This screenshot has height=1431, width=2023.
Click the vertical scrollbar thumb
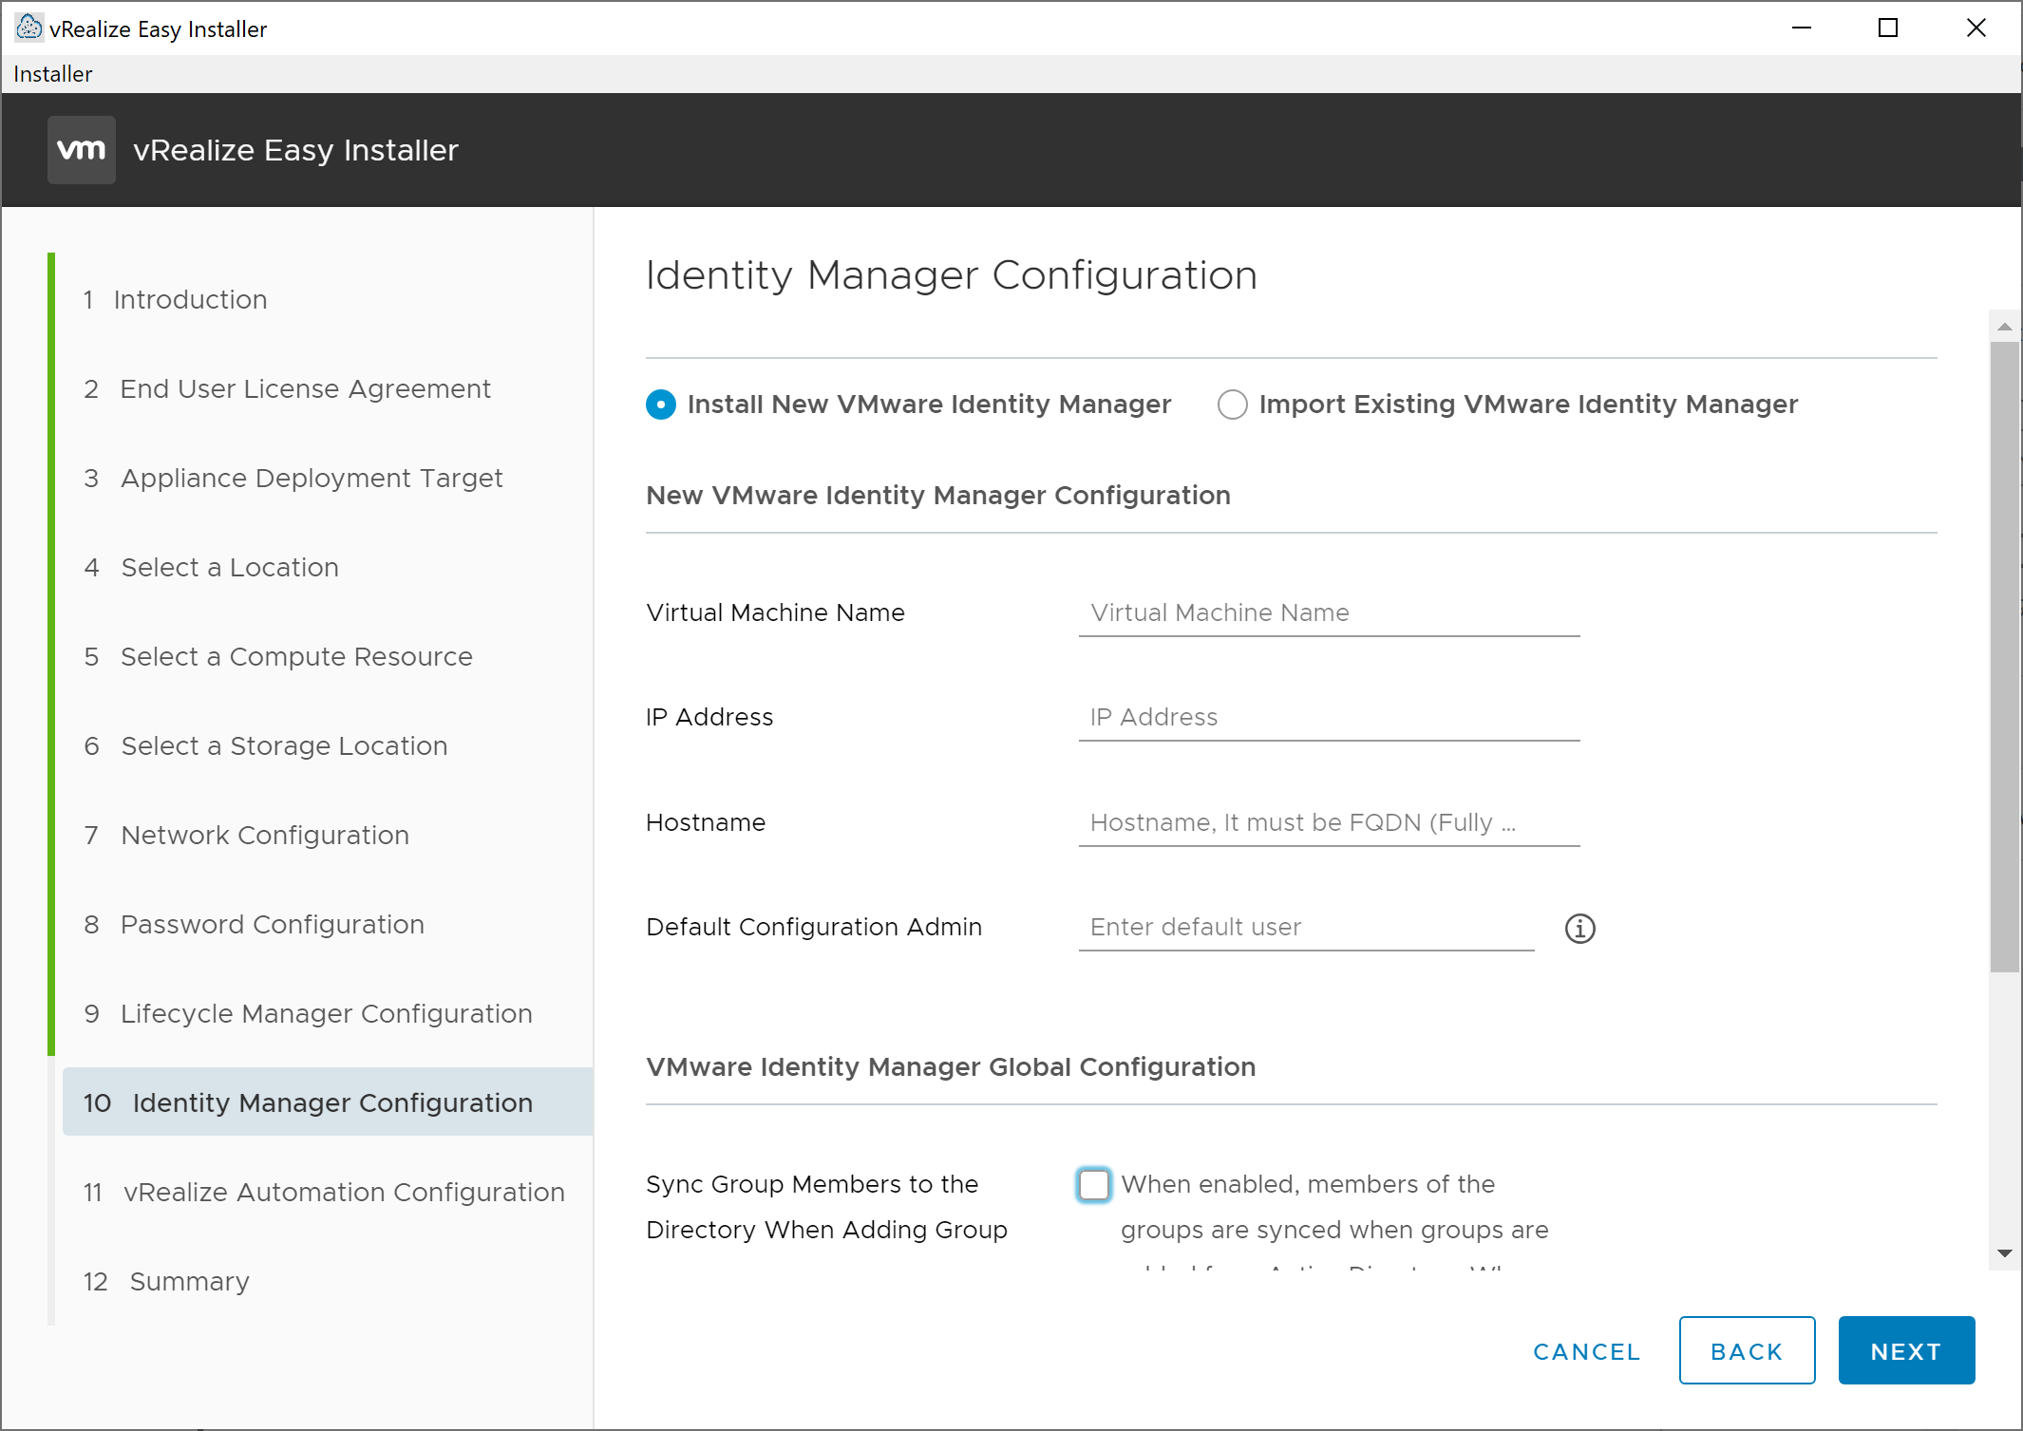coord(2004,655)
